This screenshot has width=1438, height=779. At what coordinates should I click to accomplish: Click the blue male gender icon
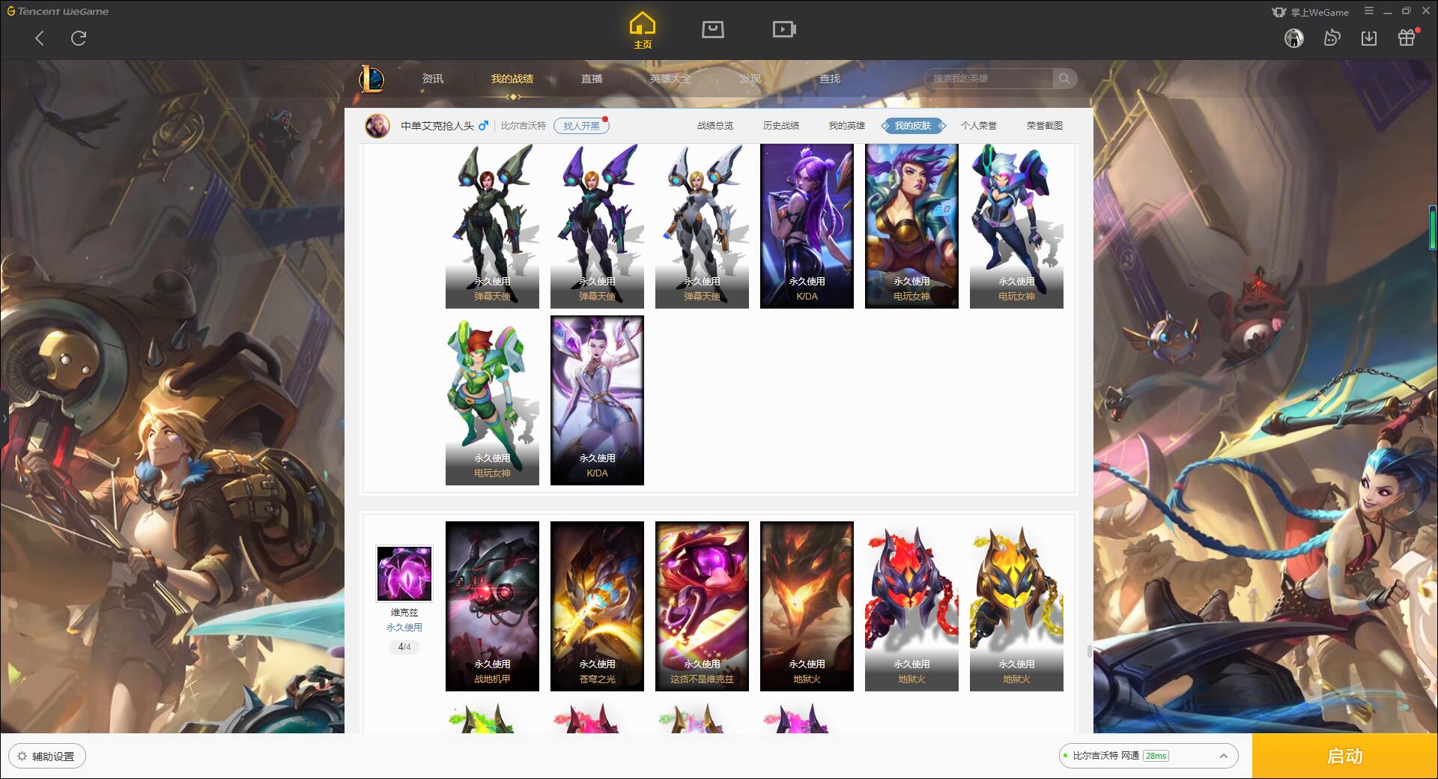point(484,125)
